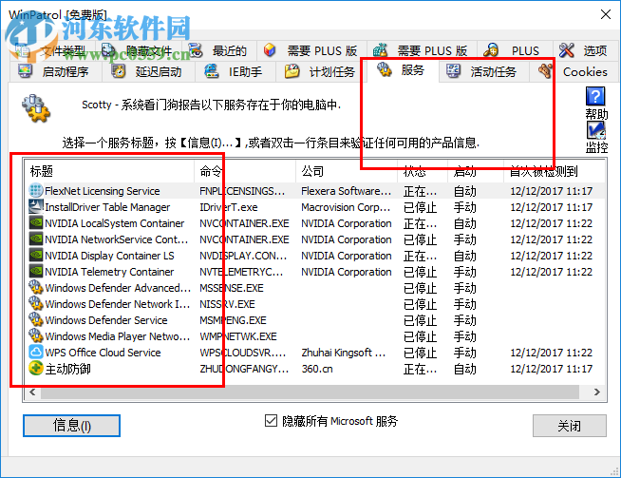This screenshot has height=478, width=621.
Task: Click the NVIDIA LocalSystem Container icon
Action: click(x=36, y=222)
